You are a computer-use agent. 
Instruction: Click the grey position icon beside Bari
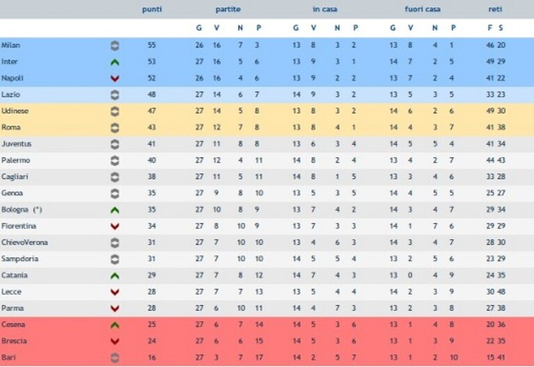[115, 358]
